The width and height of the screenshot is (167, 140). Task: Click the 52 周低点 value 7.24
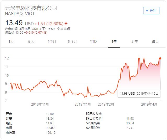pos(129,128)
